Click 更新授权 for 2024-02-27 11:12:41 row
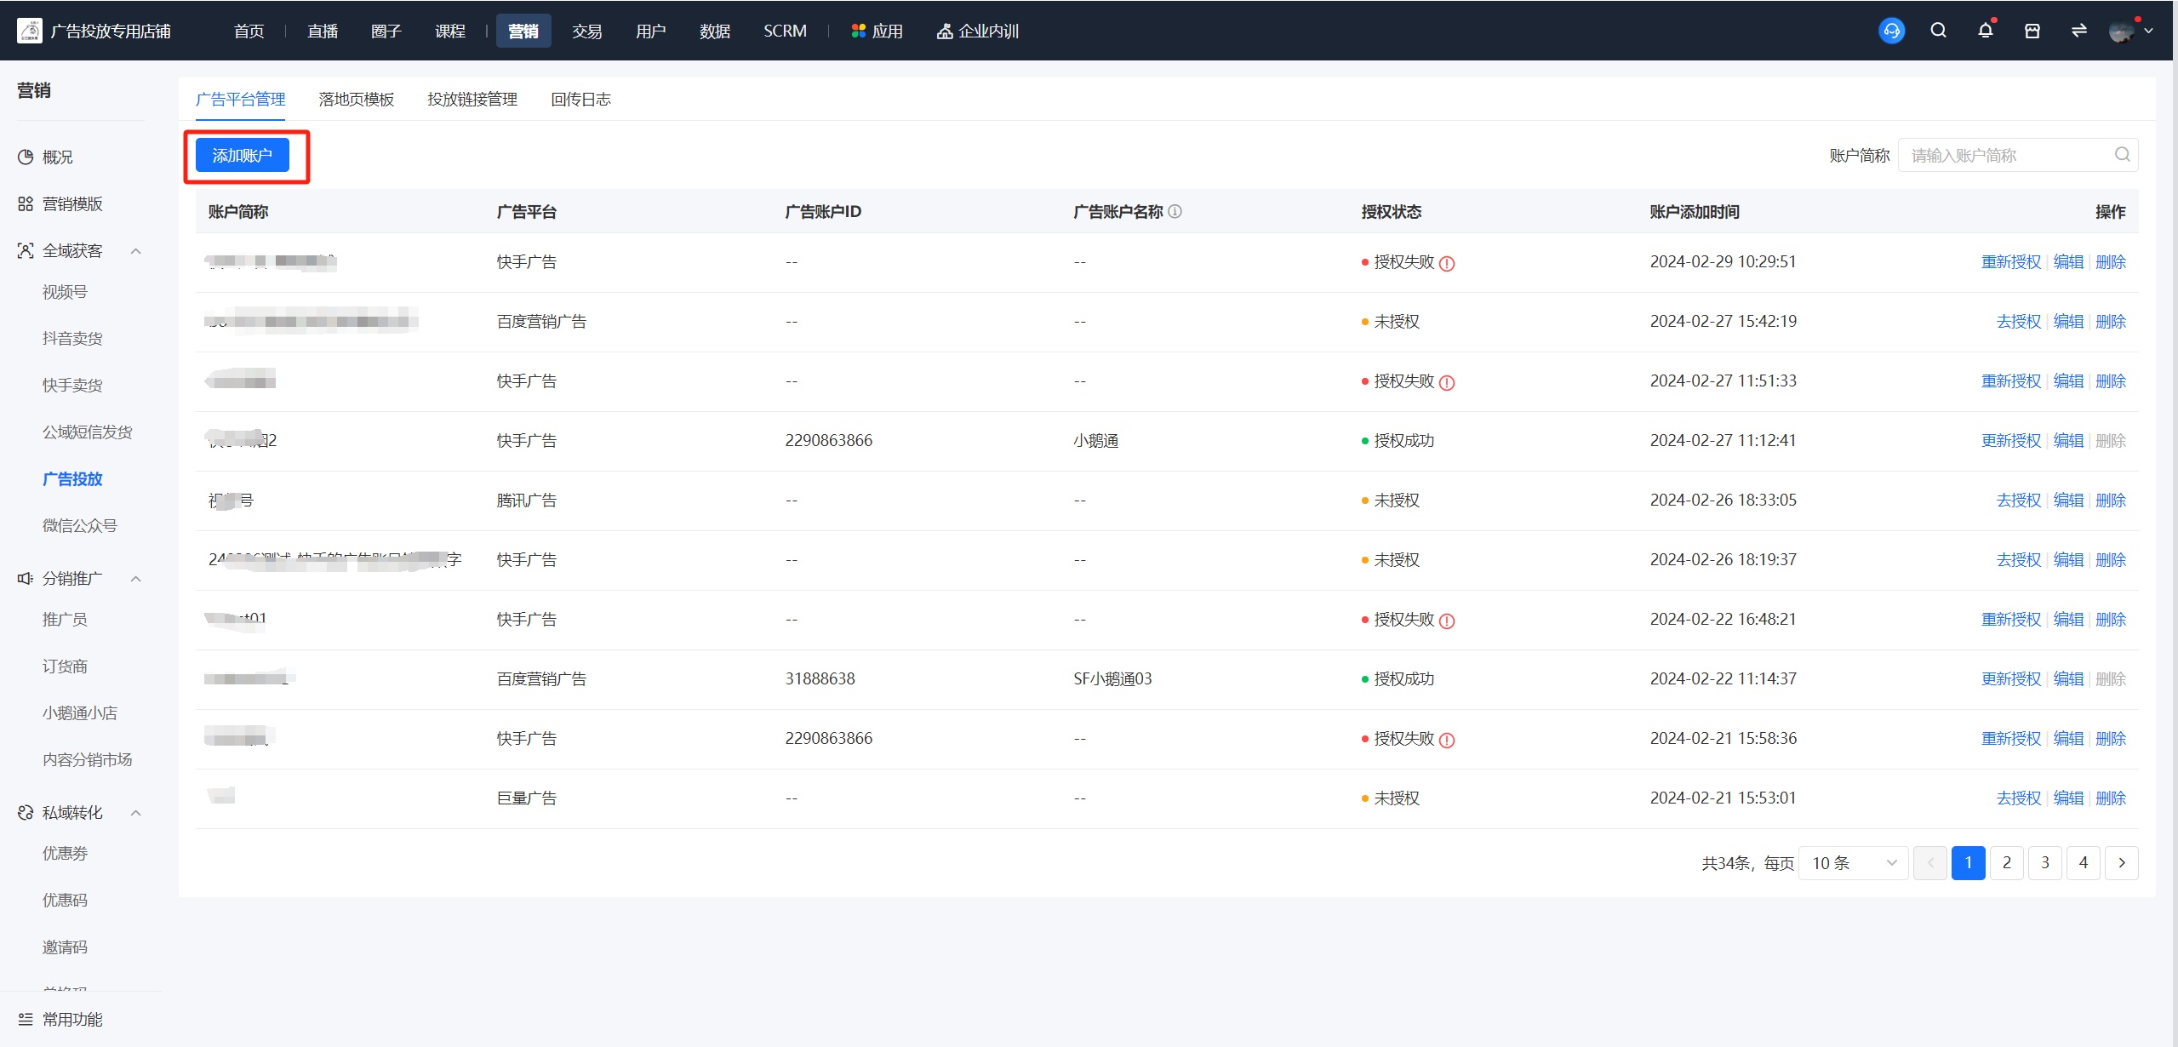Viewport: 2178px width, 1047px height. (x=2011, y=440)
